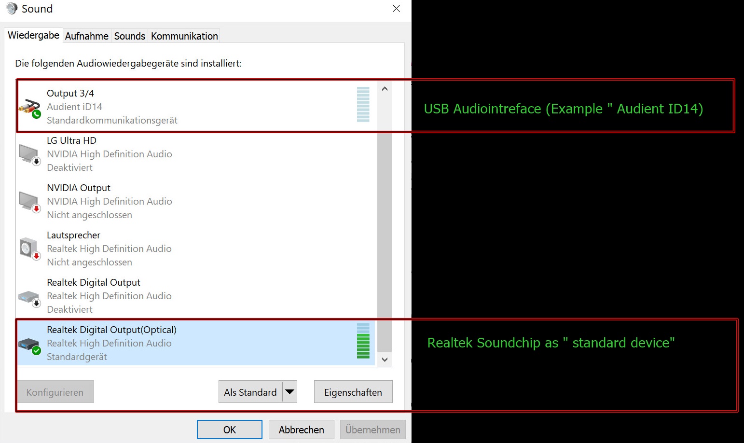Cancel with the Abbrechen button
The height and width of the screenshot is (443, 744).
[302, 429]
